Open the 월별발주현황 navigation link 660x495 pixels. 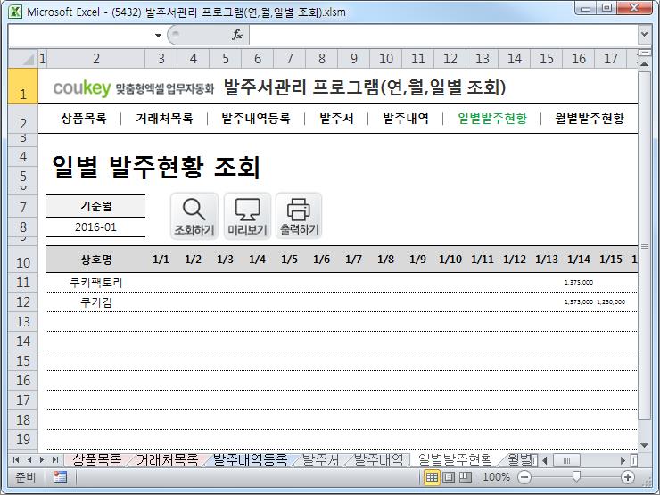[x=590, y=119]
